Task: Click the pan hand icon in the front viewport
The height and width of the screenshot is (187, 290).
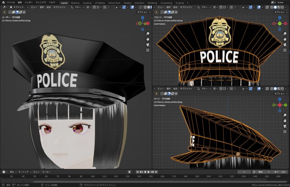Action: tap(285, 39)
